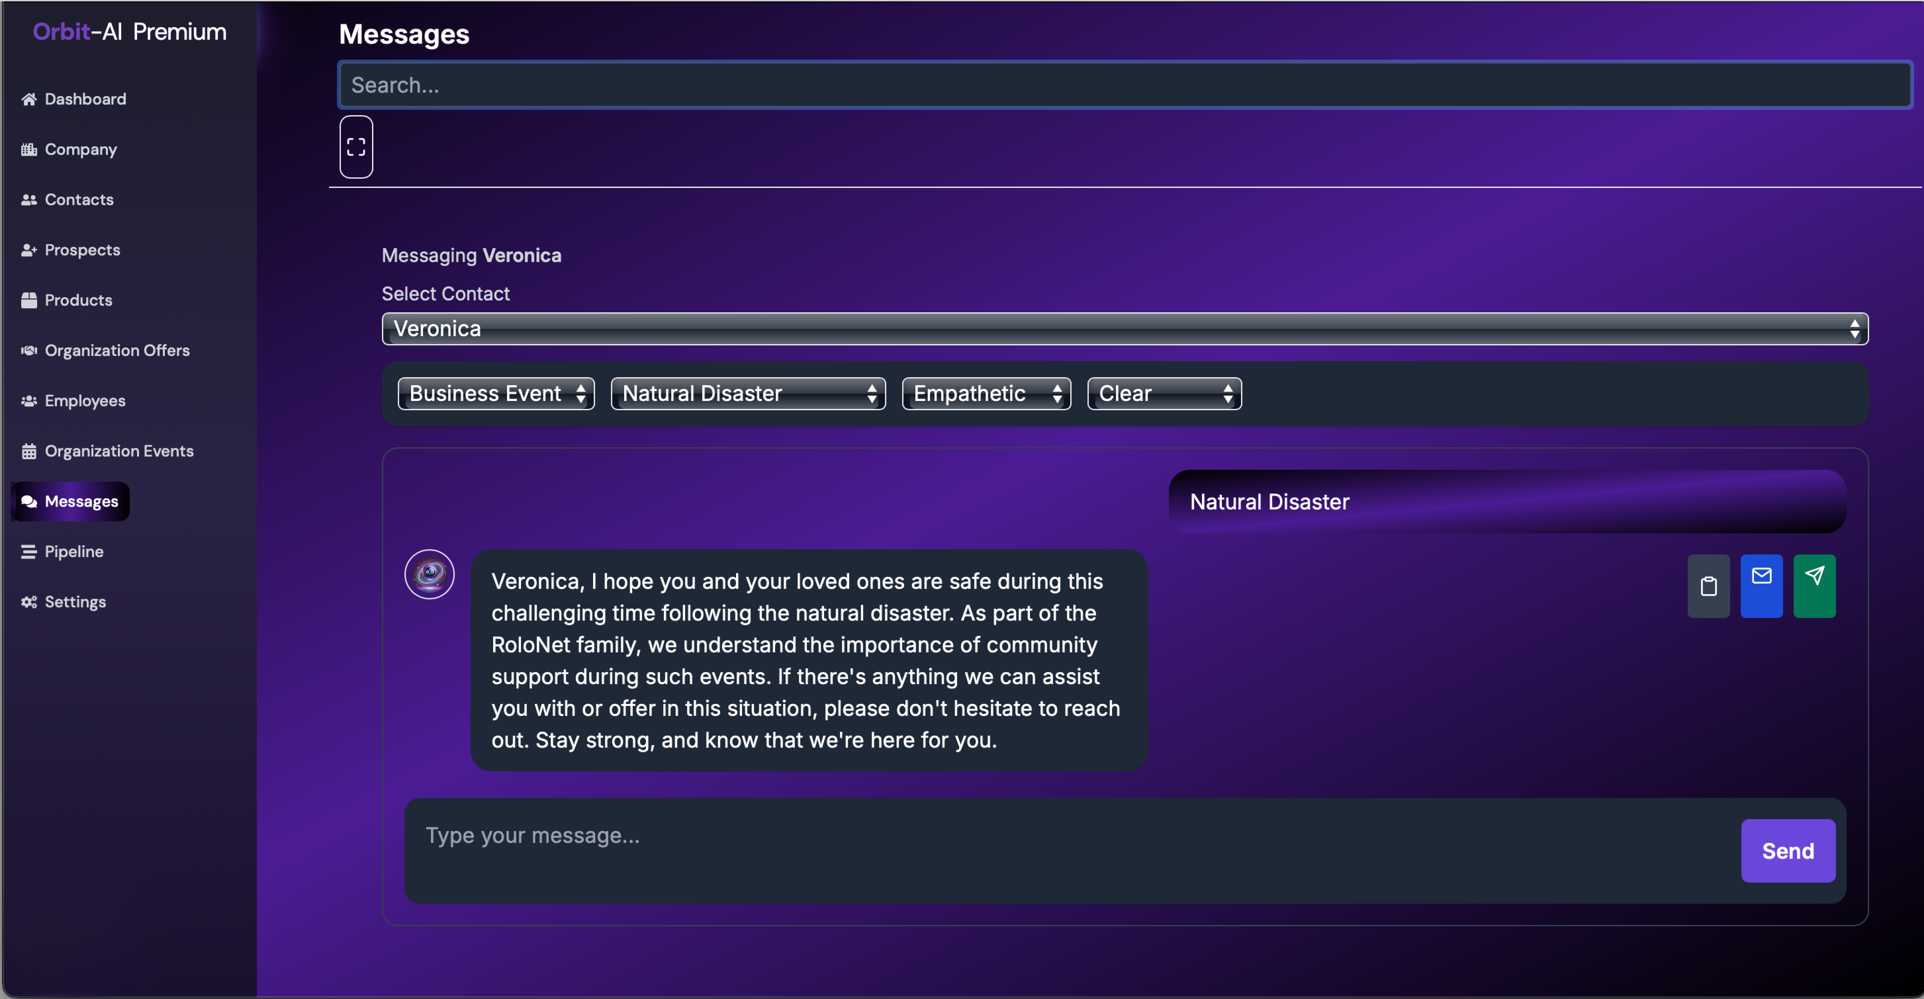Click the Pipeline list icon
1924x999 pixels.
(29, 552)
